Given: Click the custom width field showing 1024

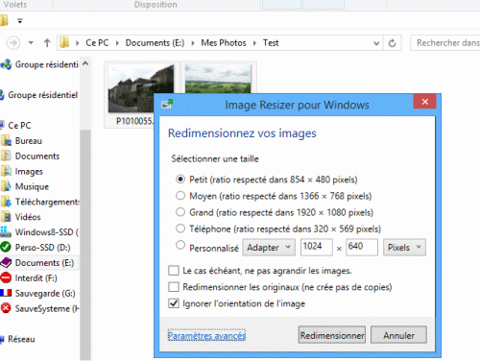Looking at the screenshot, I should point(316,247).
